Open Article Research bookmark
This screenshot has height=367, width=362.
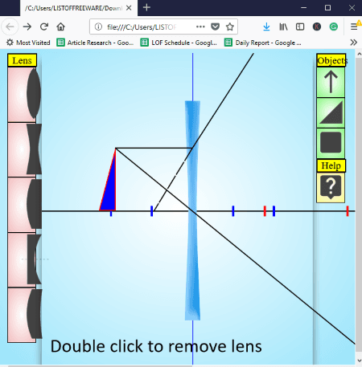pyautogui.click(x=95, y=43)
